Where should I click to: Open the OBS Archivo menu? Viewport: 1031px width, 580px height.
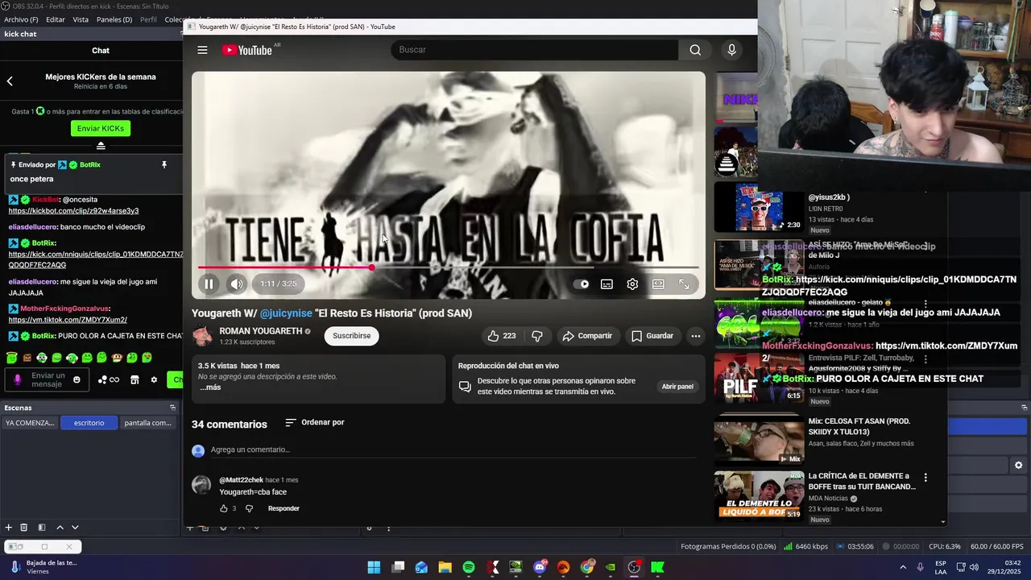pos(22,19)
